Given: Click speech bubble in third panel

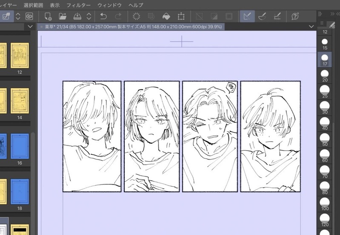Looking at the screenshot, I should coord(231,88).
